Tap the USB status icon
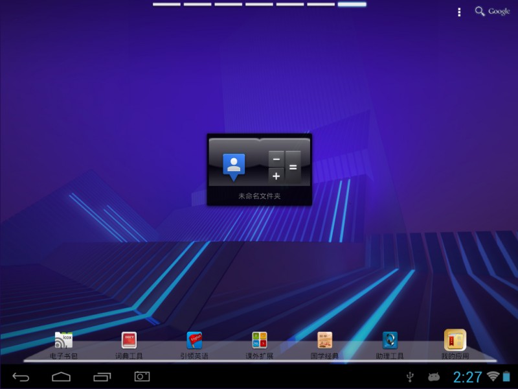Screen dimensions: 518x389 (410, 377)
